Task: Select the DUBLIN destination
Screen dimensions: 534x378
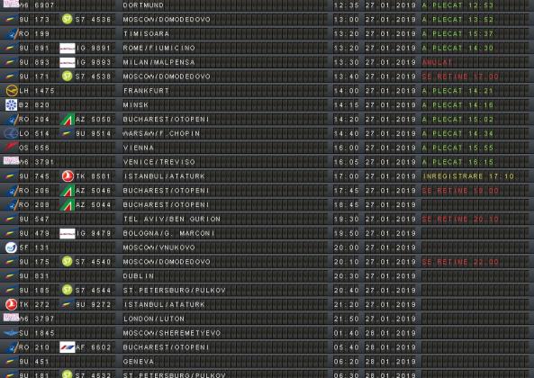Action: [139, 276]
